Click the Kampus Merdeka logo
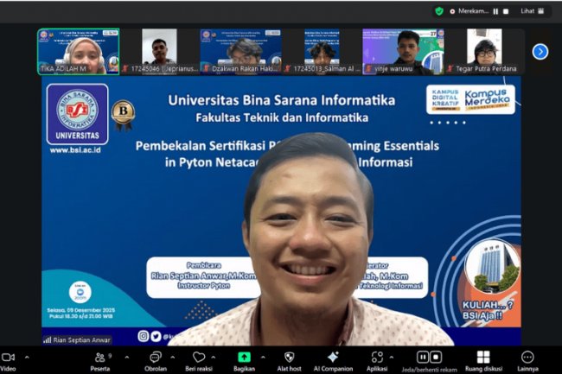This screenshot has width=562, height=374. click(487, 99)
